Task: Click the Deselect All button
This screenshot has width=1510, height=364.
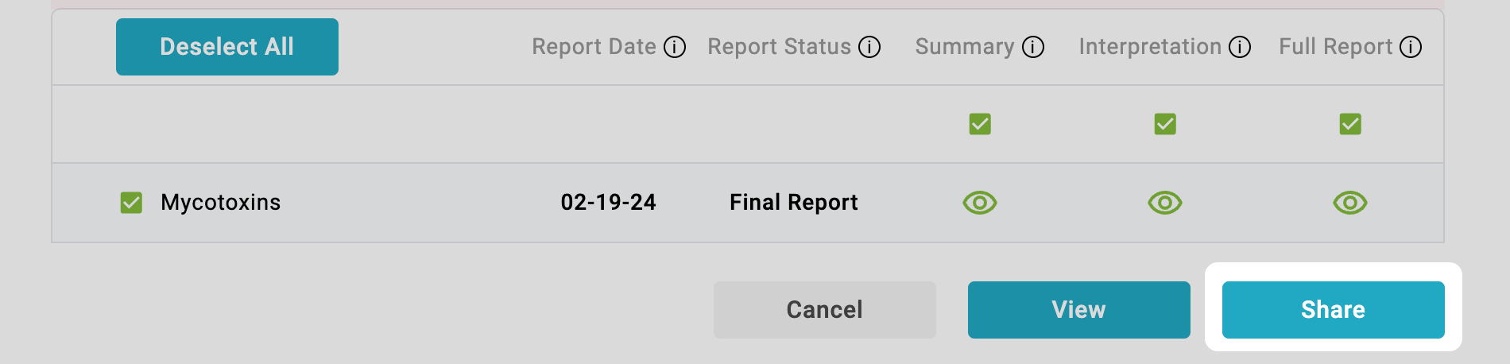Action: point(227,47)
